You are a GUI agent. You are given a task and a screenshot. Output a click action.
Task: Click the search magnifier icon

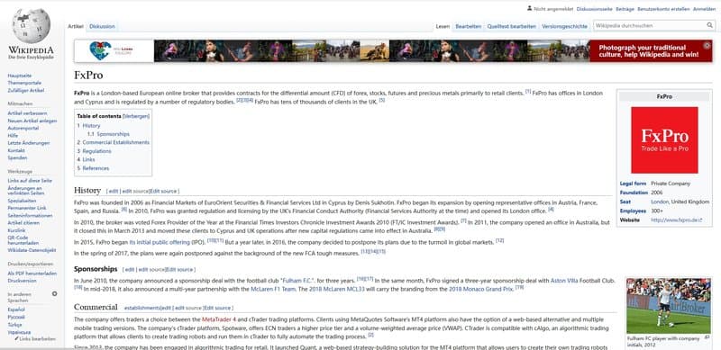coord(710,26)
